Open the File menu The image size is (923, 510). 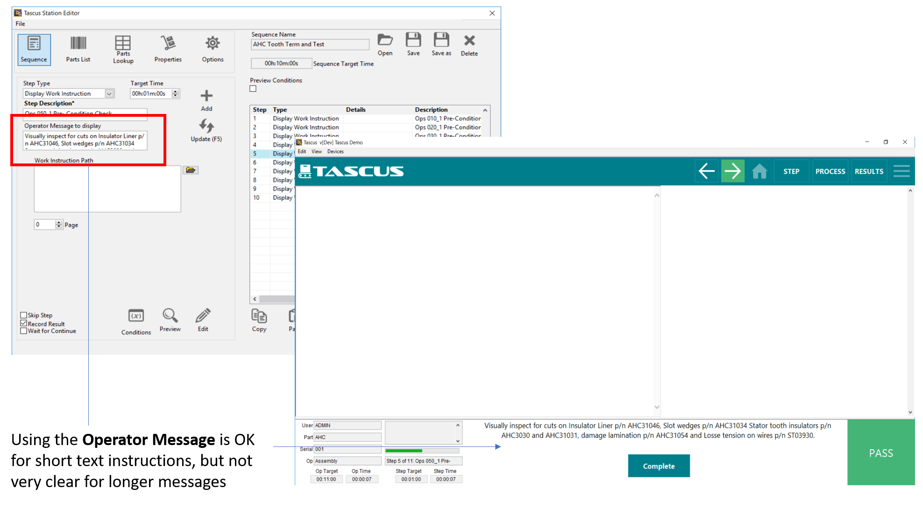click(x=20, y=24)
